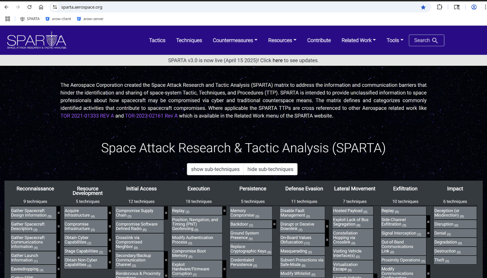
Task: Open the Theft impact technique
Action: coord(455,260)
